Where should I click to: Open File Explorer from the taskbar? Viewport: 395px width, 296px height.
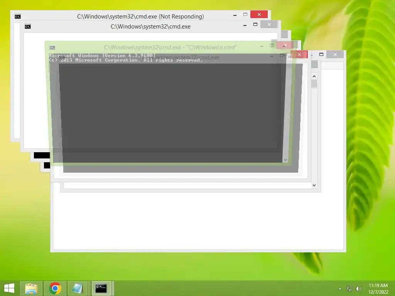(x=31, y=288)
